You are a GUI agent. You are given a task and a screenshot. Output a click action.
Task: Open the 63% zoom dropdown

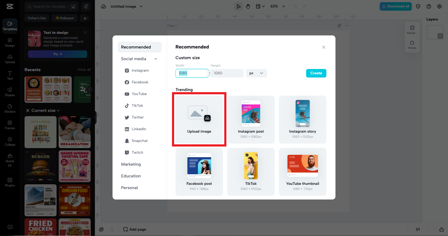click(278, 6)
